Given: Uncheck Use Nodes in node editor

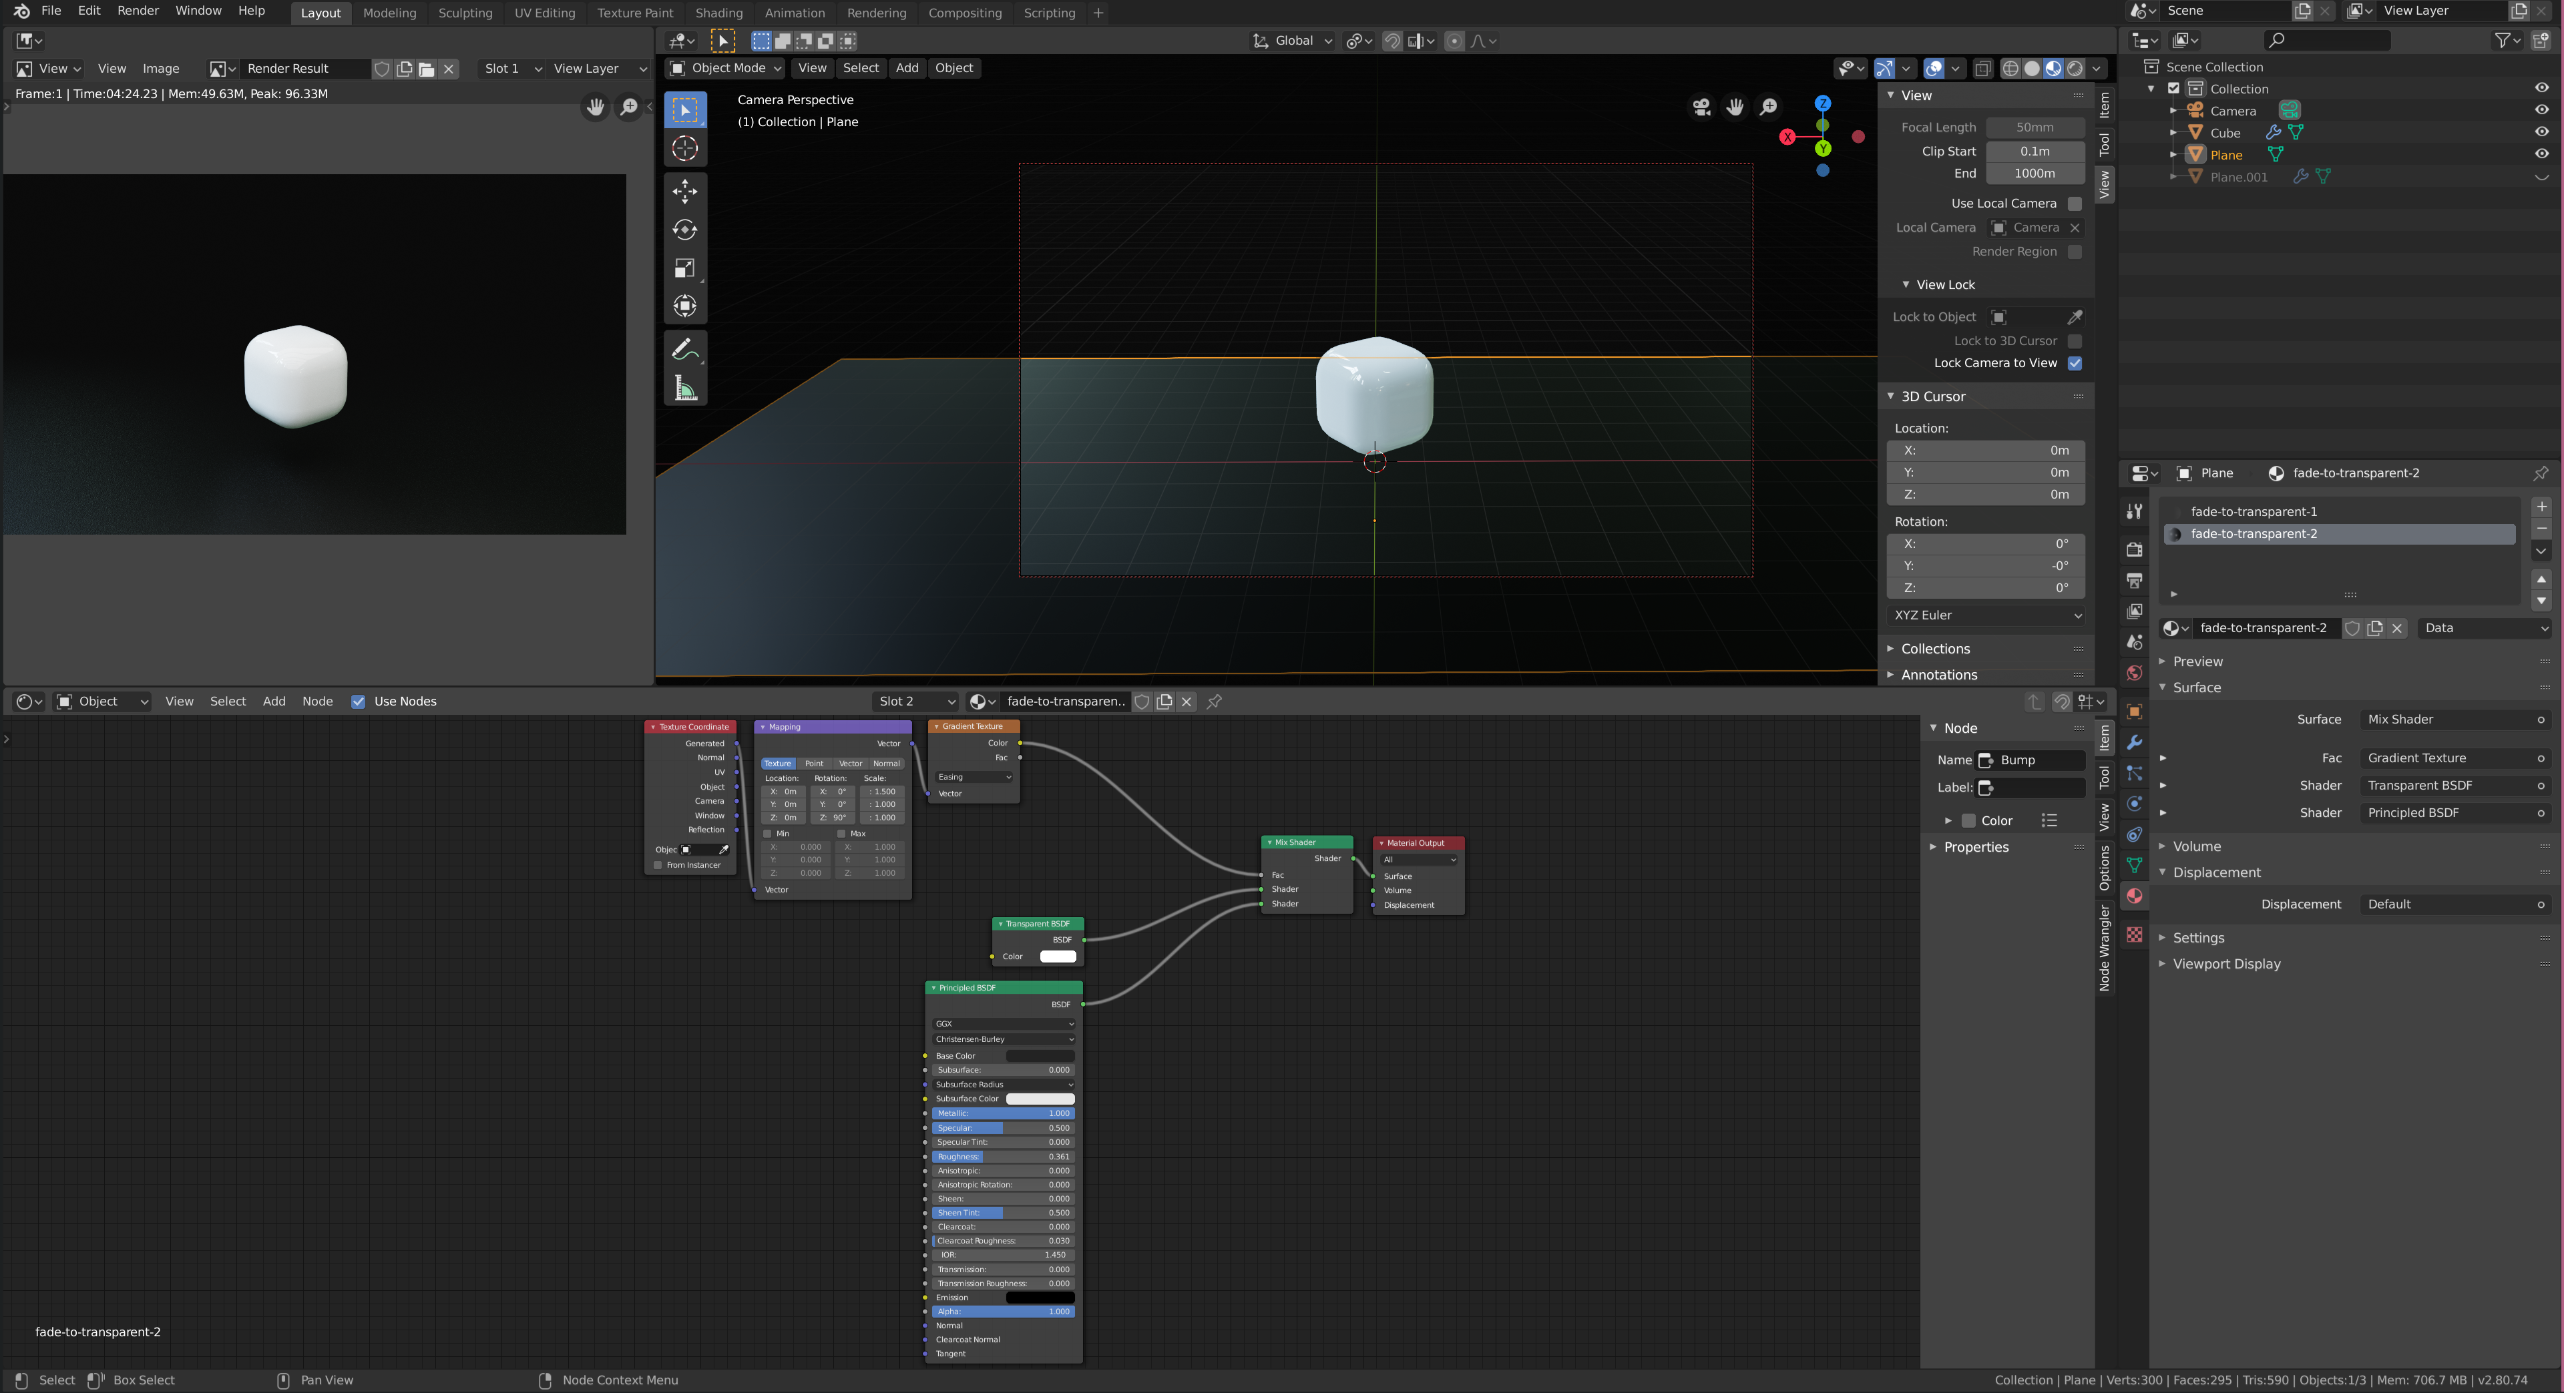Looking at the screenshot, I should click(359, 702).
